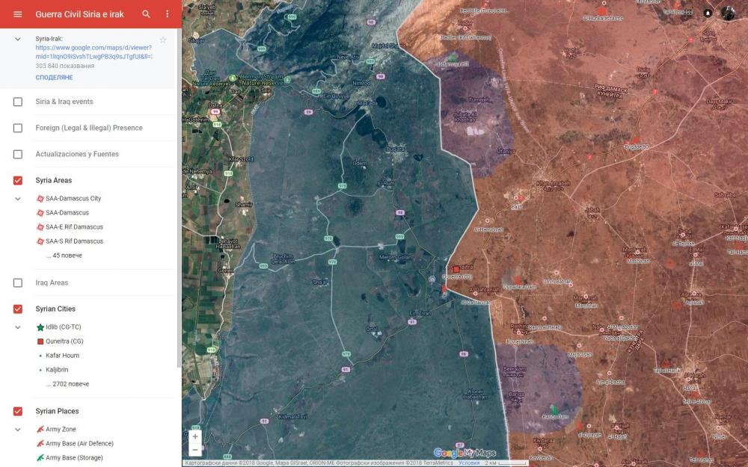
Task: Click the notifications bell icon
Action: pos(708,13)
